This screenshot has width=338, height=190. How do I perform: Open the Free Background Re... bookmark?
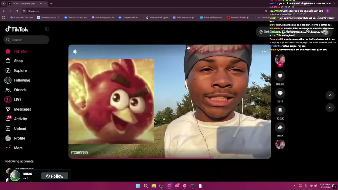(x=104, y=18)
